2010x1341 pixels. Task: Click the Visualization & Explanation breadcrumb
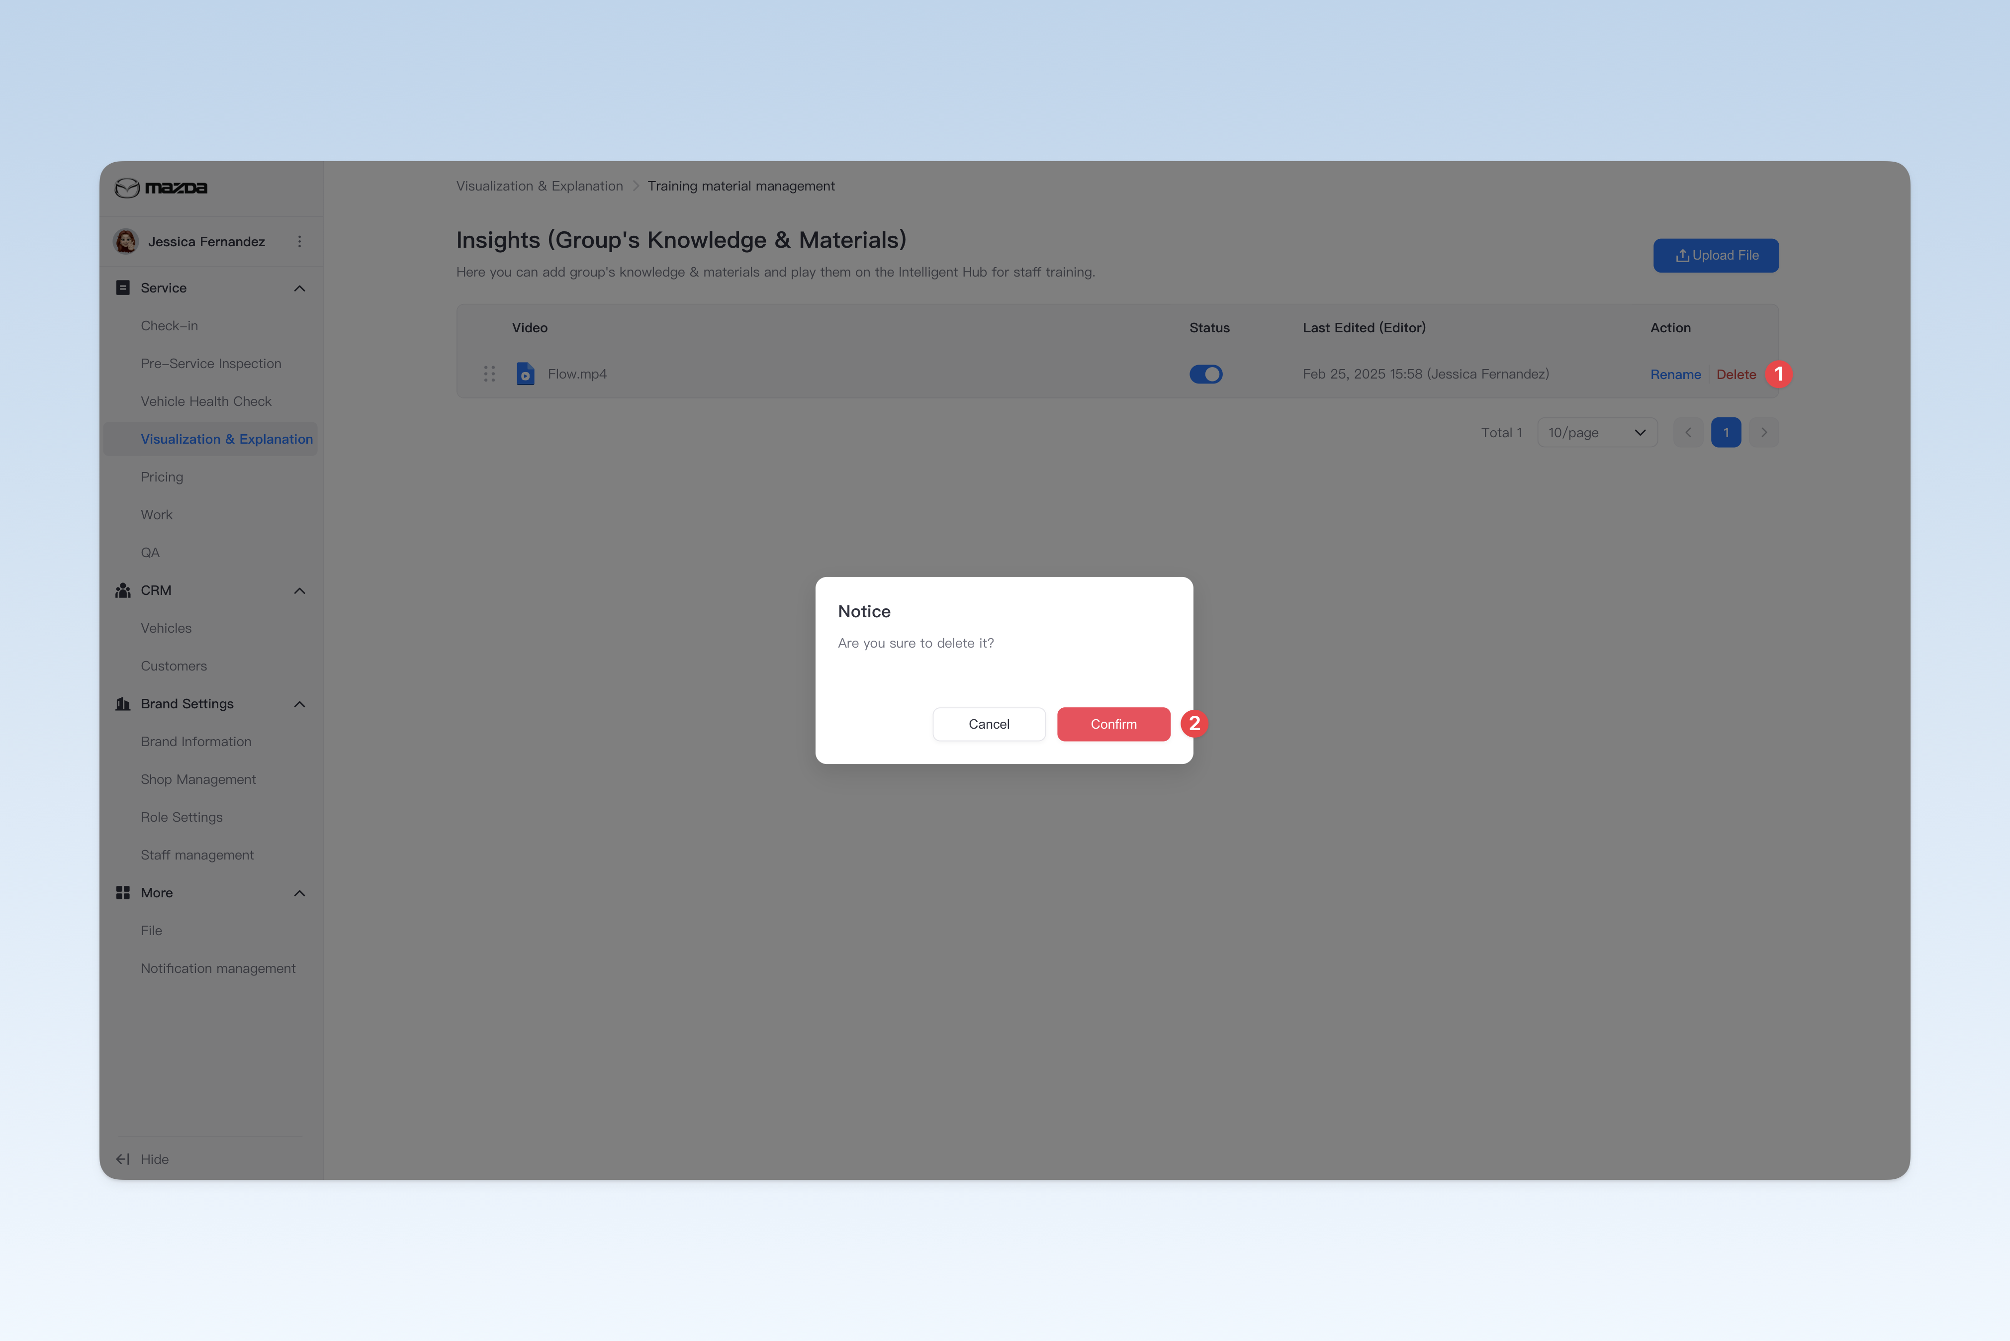540,186
